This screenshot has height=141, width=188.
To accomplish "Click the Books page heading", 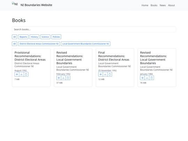I will pos(19,20).
